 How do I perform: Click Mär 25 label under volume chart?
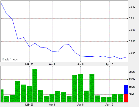pos(29,105)
